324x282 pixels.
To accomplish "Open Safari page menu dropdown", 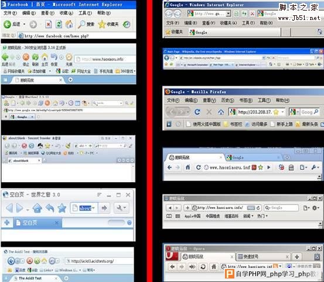I will pyautogui.click(x=306, y=207).
